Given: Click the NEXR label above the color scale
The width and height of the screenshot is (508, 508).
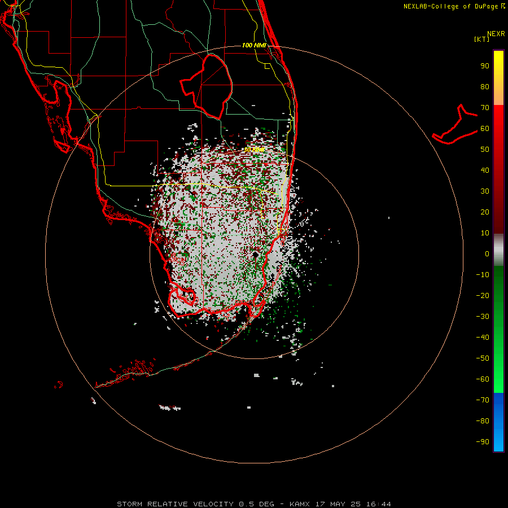Looking at the screenshot, I should coord(496,34).
